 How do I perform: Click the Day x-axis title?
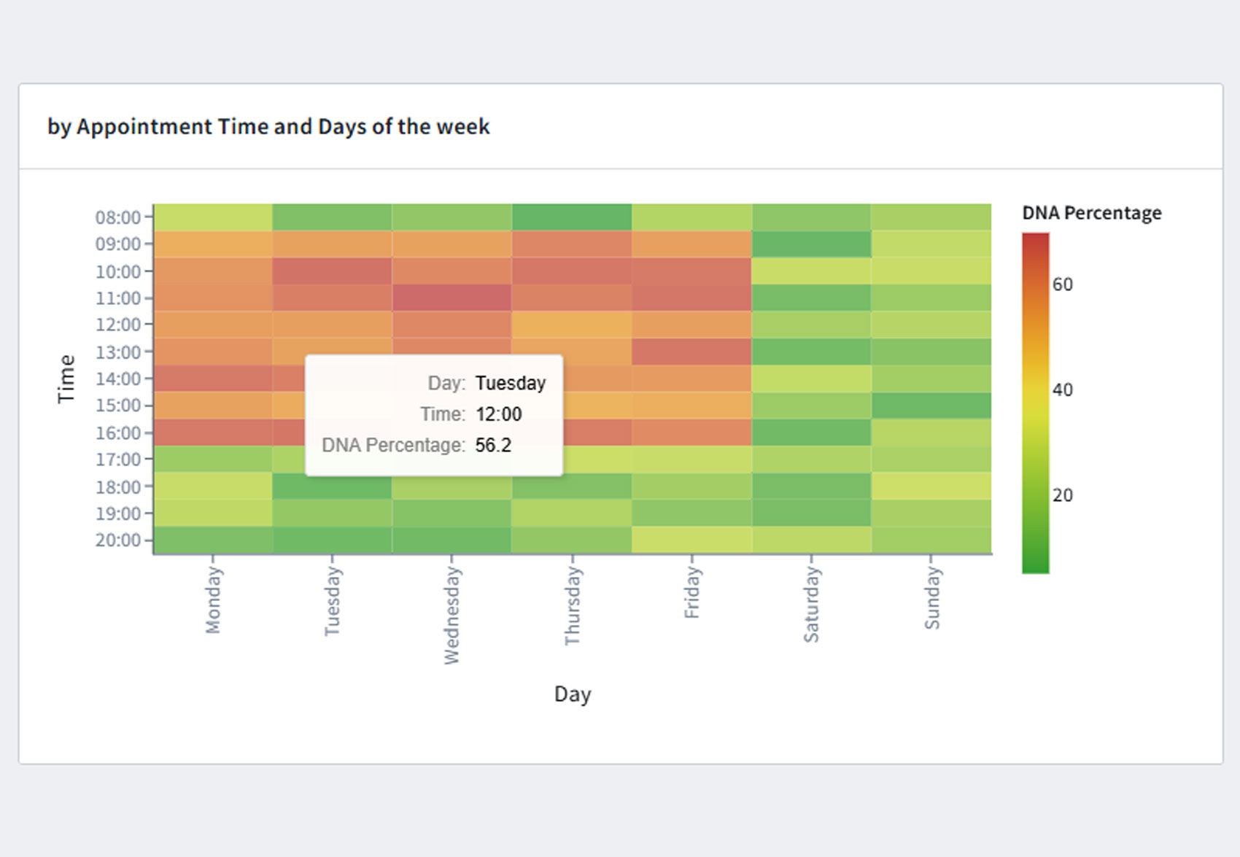tap(573, 694)
